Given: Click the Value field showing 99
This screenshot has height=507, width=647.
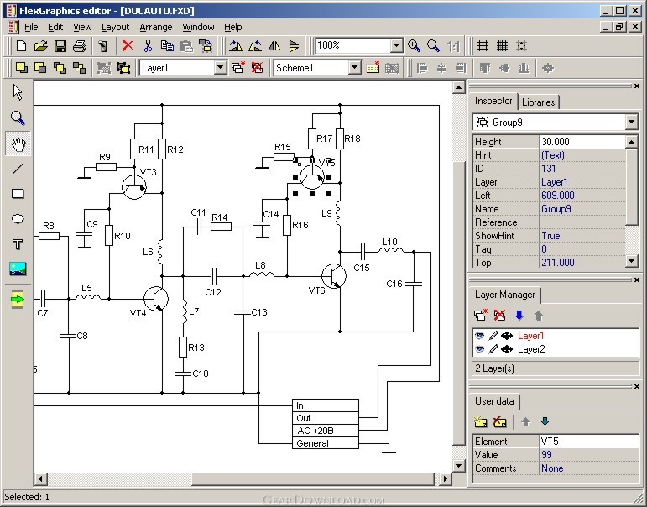Looking at the screenshot, I should tap(589, 455).
